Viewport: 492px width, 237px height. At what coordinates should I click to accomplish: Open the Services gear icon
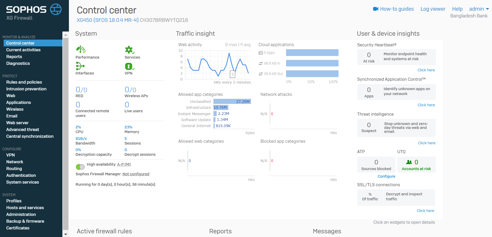[129, 50]
